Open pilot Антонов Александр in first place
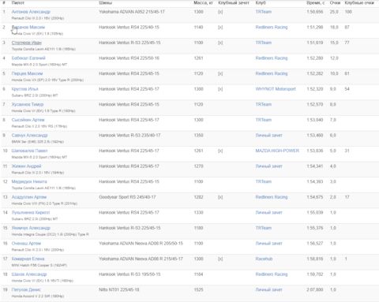This screenshot has height=302, width=379. pyautogui.click(x=31, y=12)
